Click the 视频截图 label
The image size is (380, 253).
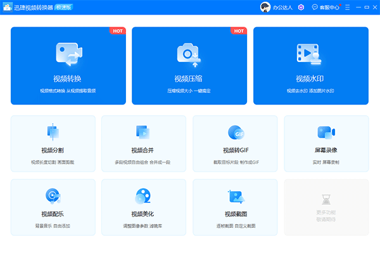click(x=236, y=214)
